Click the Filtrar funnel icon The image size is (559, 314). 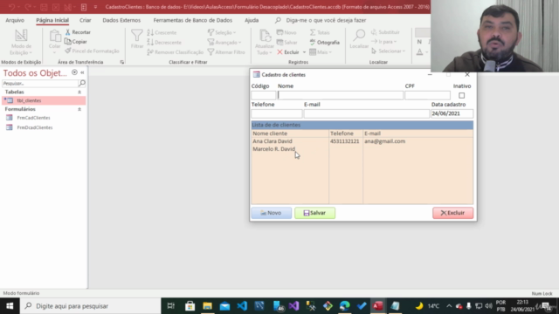point(136,36)
